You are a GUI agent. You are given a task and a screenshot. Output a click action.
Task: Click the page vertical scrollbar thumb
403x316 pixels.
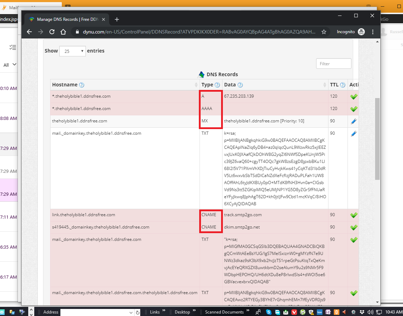(377, 138)
